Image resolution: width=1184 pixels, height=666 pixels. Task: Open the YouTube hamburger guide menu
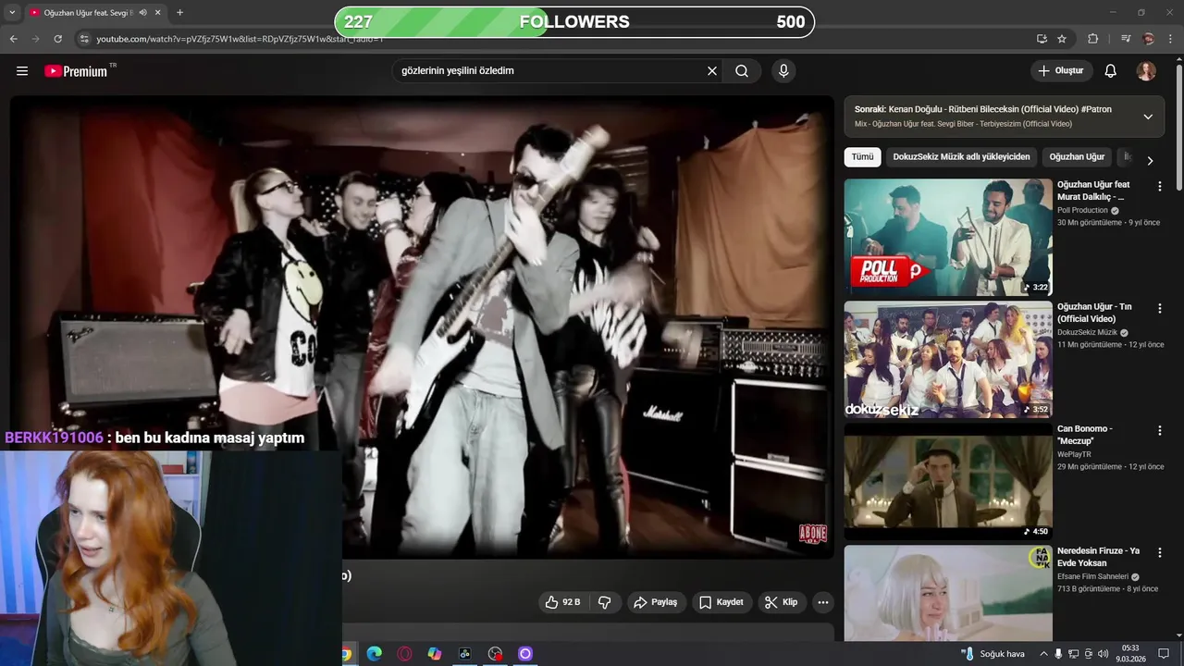point(22,71)
